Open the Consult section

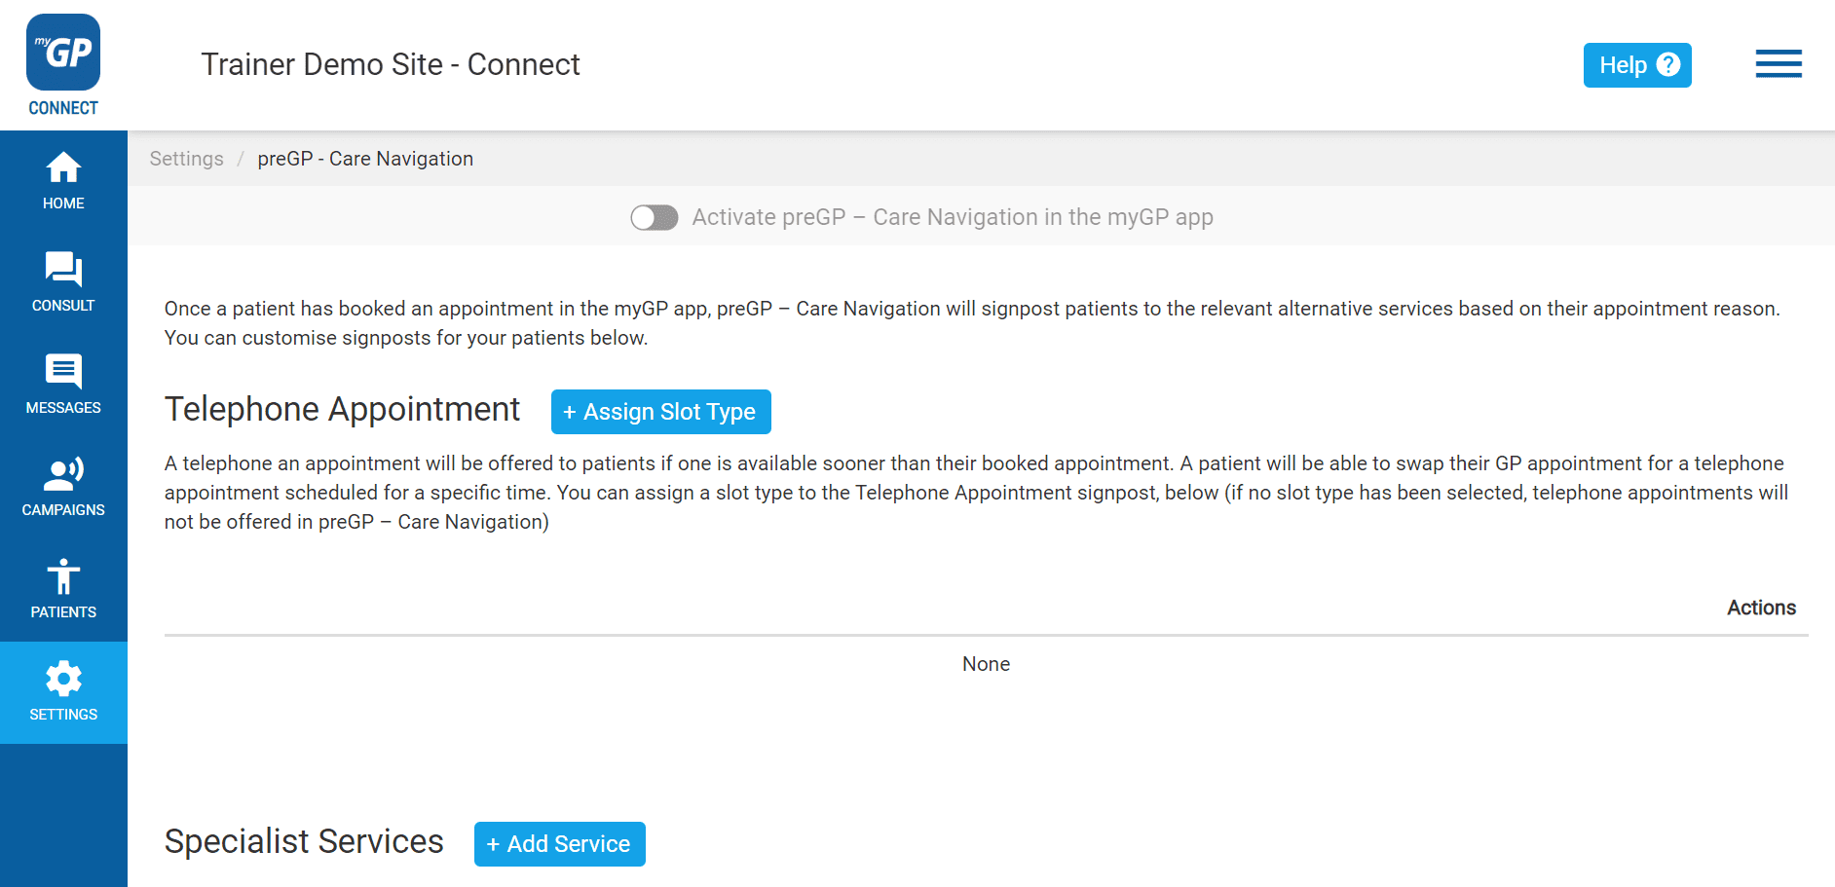tap(62, 282)
